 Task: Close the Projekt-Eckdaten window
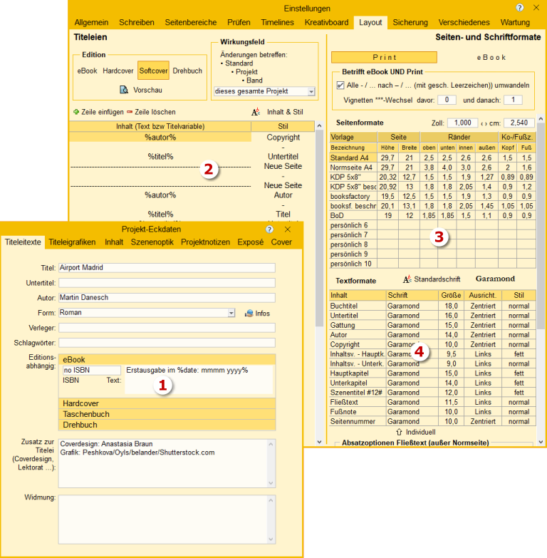[288, 229]
